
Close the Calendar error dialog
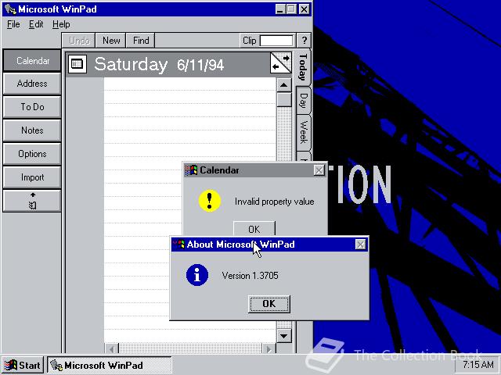tap(319, 170)
